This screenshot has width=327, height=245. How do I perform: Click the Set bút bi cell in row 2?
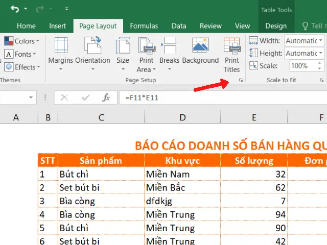tap(101, 187)
